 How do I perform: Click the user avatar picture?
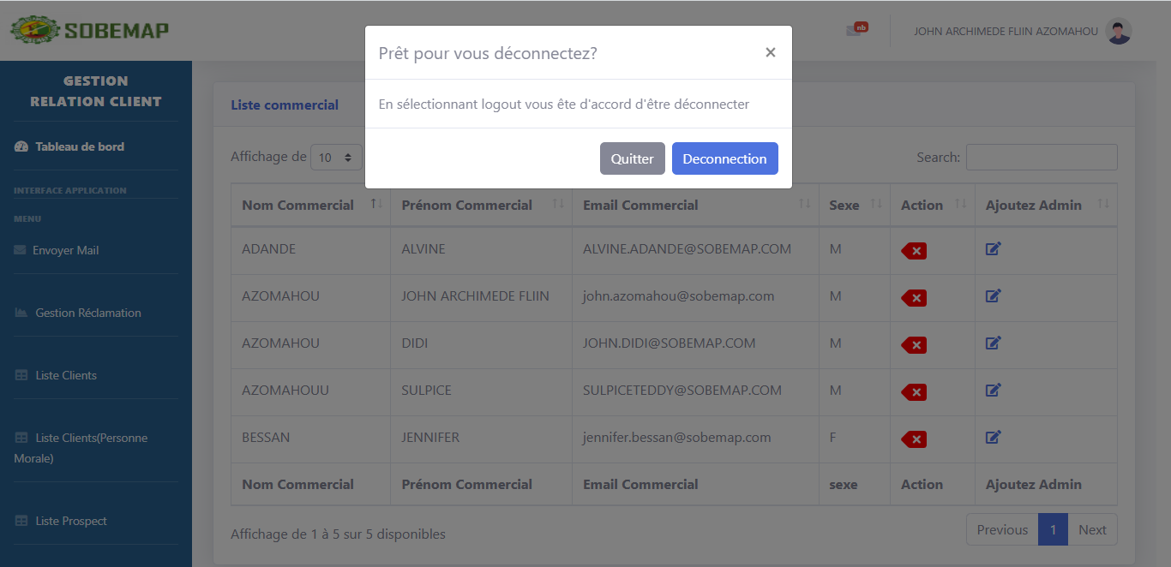[1119, 32]
